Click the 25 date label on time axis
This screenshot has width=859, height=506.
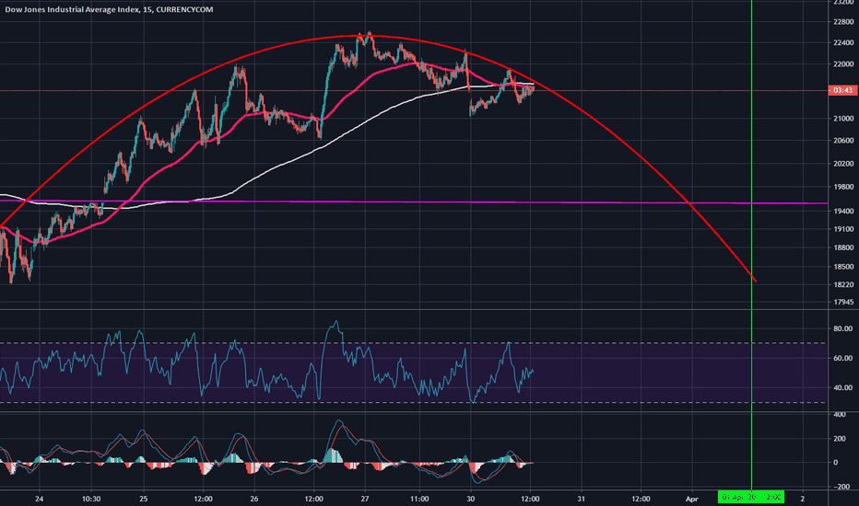click(x=144, y=499)
